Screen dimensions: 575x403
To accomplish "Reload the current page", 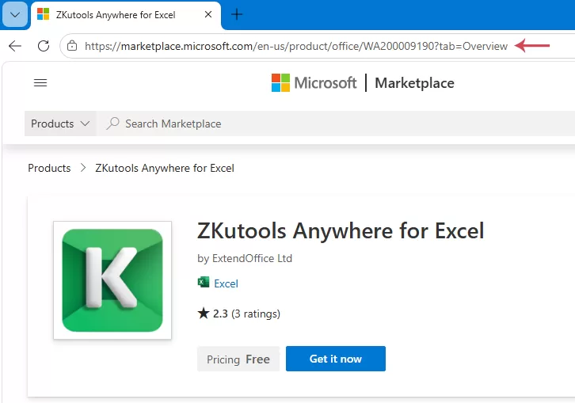I will [x=44, y=46].
